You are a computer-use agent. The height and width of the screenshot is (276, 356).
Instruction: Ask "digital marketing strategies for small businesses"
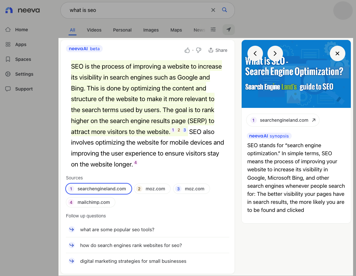(x=148, y=261)
